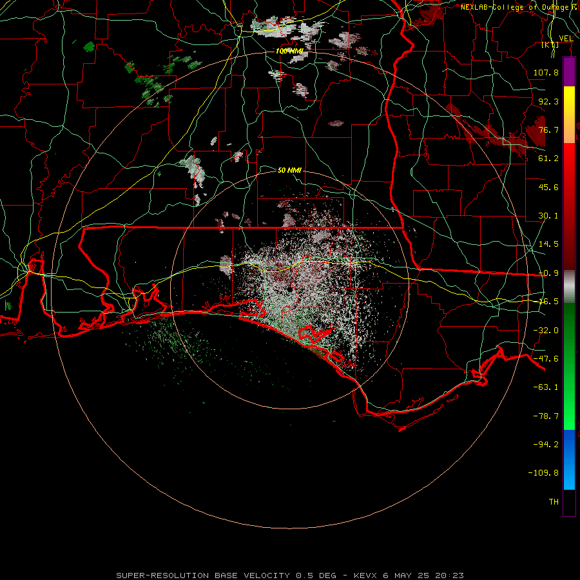Click the -63.1 velocity scale label
Viewport: 580px width, 580px height.
pyautogui.click(x=546, y=387)
